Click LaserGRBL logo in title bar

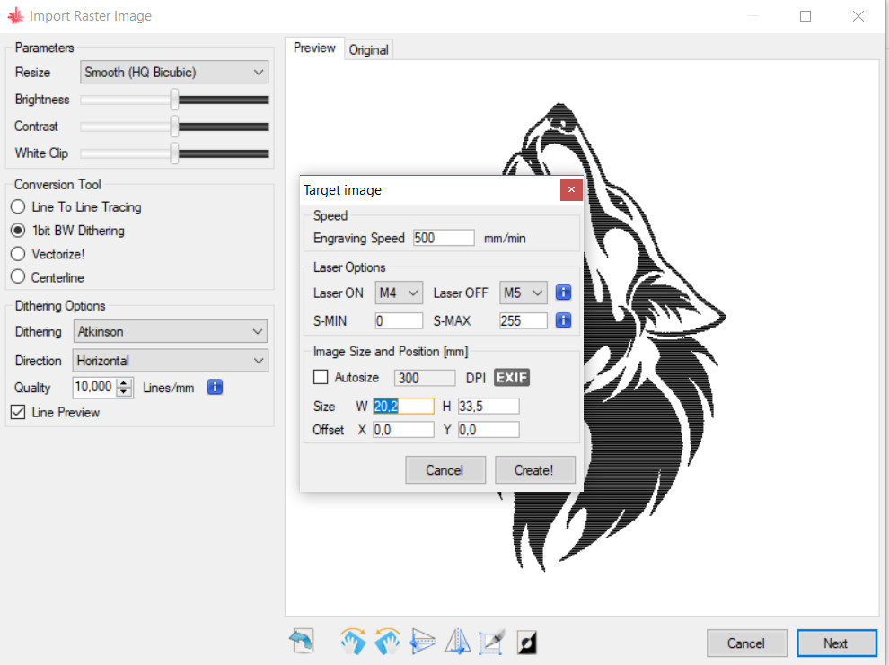tap(15, 16)
